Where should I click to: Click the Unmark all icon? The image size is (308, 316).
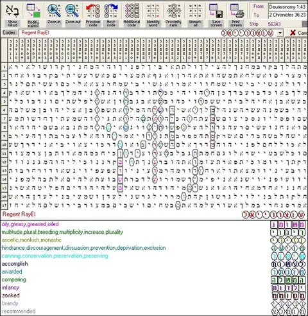[195, 11]
